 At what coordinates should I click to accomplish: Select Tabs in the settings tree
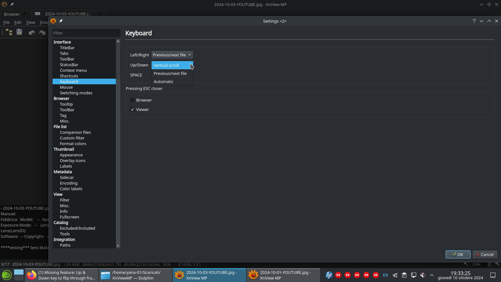point(64,54)
